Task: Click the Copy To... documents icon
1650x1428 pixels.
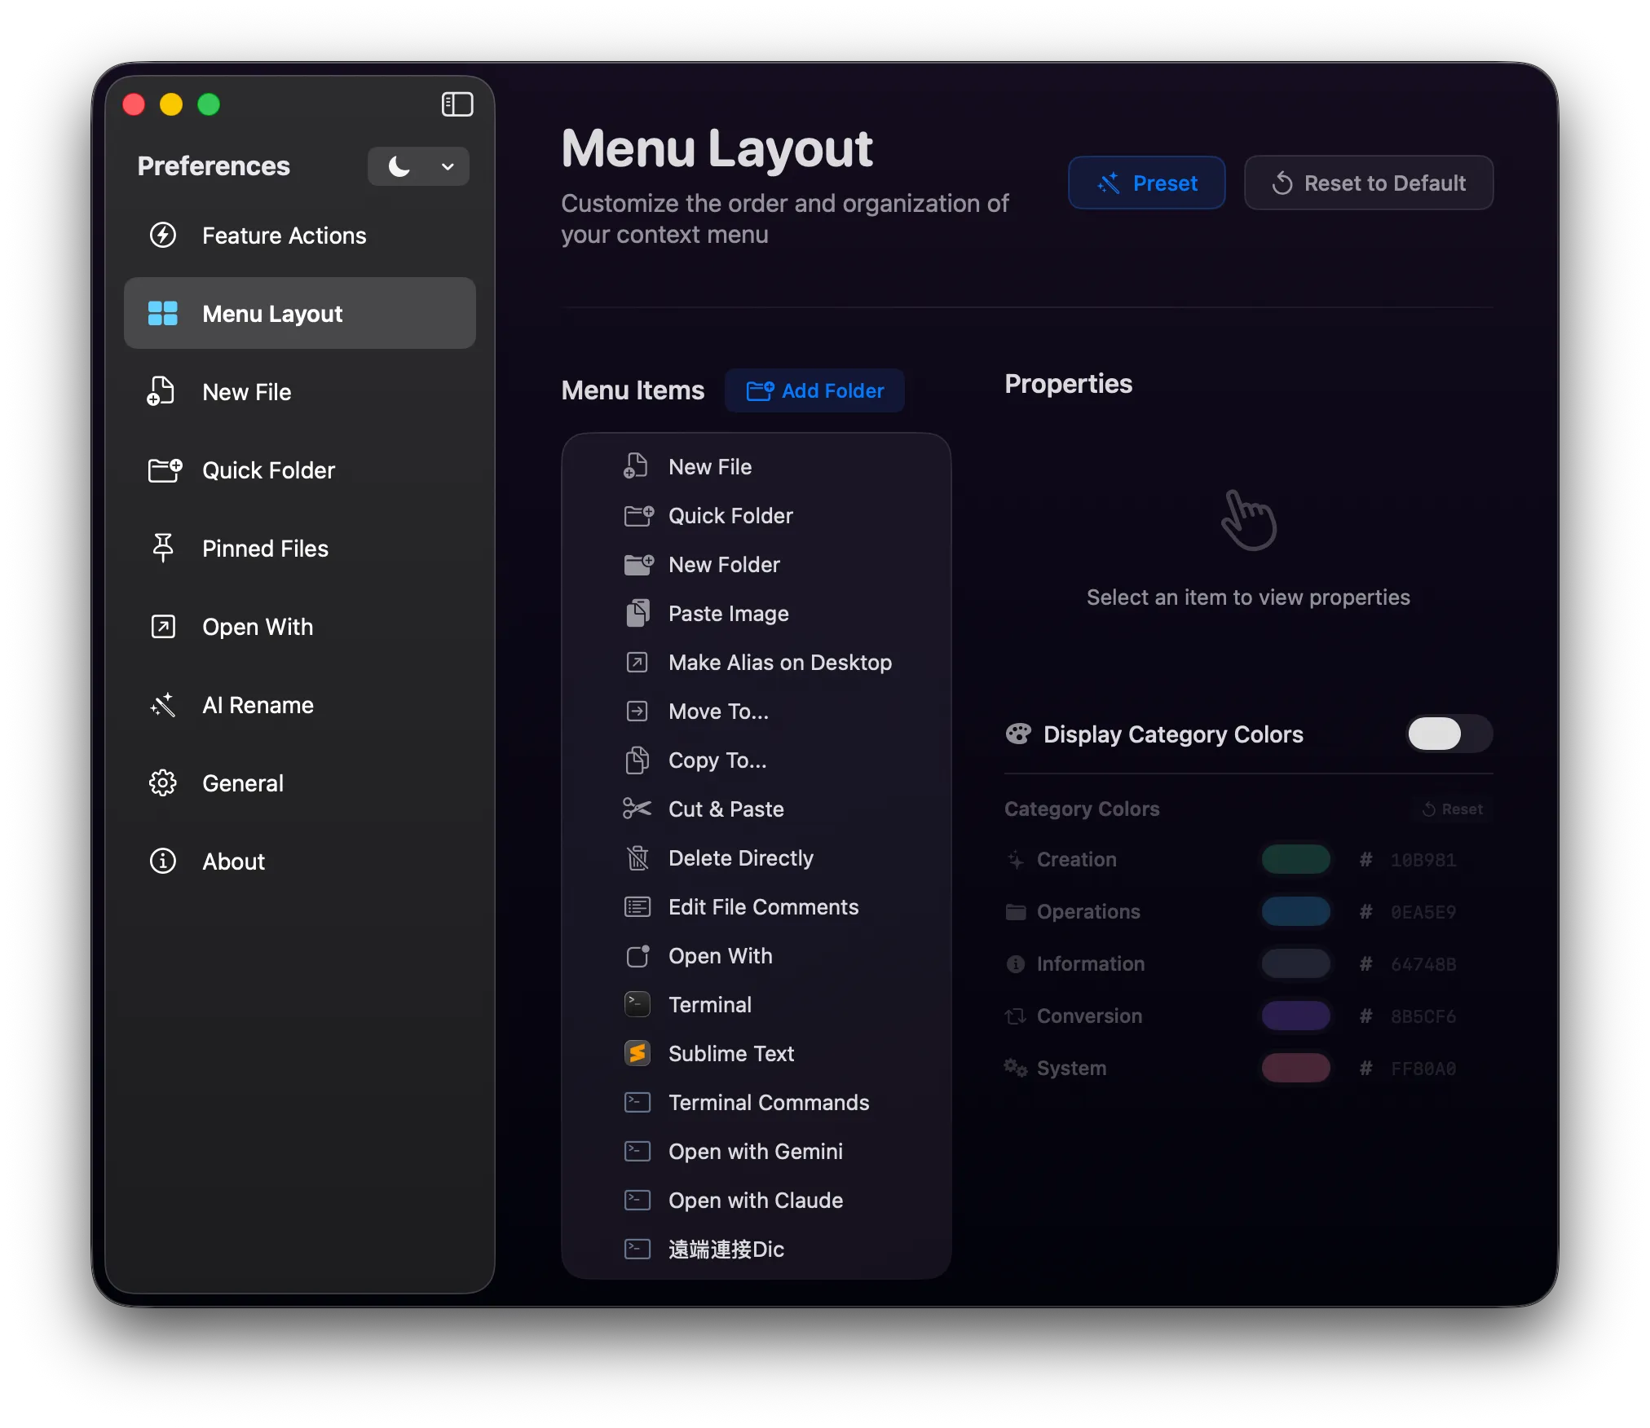Action: point(637,760)
